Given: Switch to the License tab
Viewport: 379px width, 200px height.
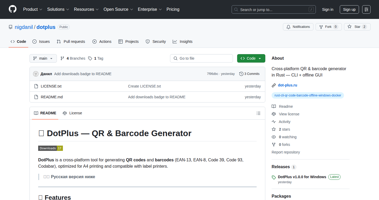Looking at the screenshot, I should [x=72, y=113].
